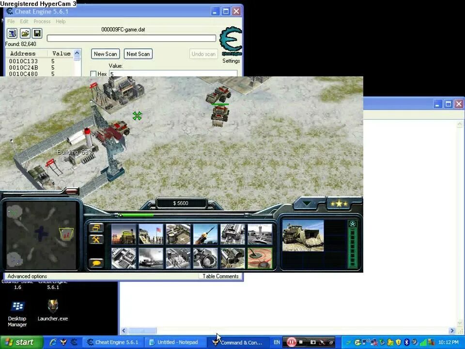Image resolution: width=465 pixels, height=349 pixels.
Task: Click the Notepad scroll-right arrow
Action: coord(452,331)
